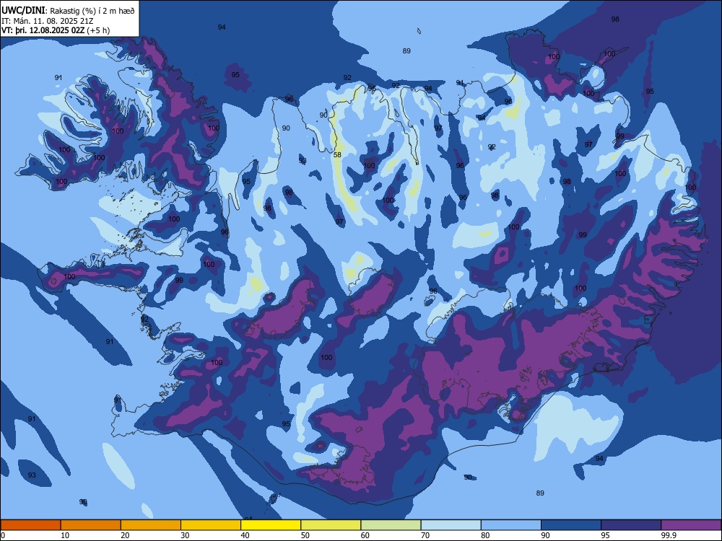722x541 pixels.
Task: Click the 80–90 light blue legend swatch
Action: coord(511,525)
